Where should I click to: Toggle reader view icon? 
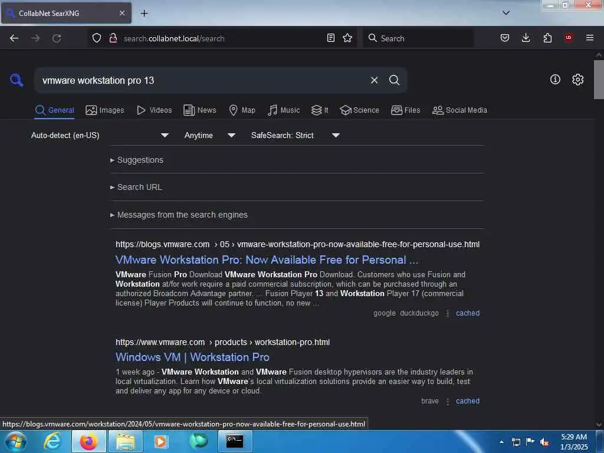click(x=330, y=38)
